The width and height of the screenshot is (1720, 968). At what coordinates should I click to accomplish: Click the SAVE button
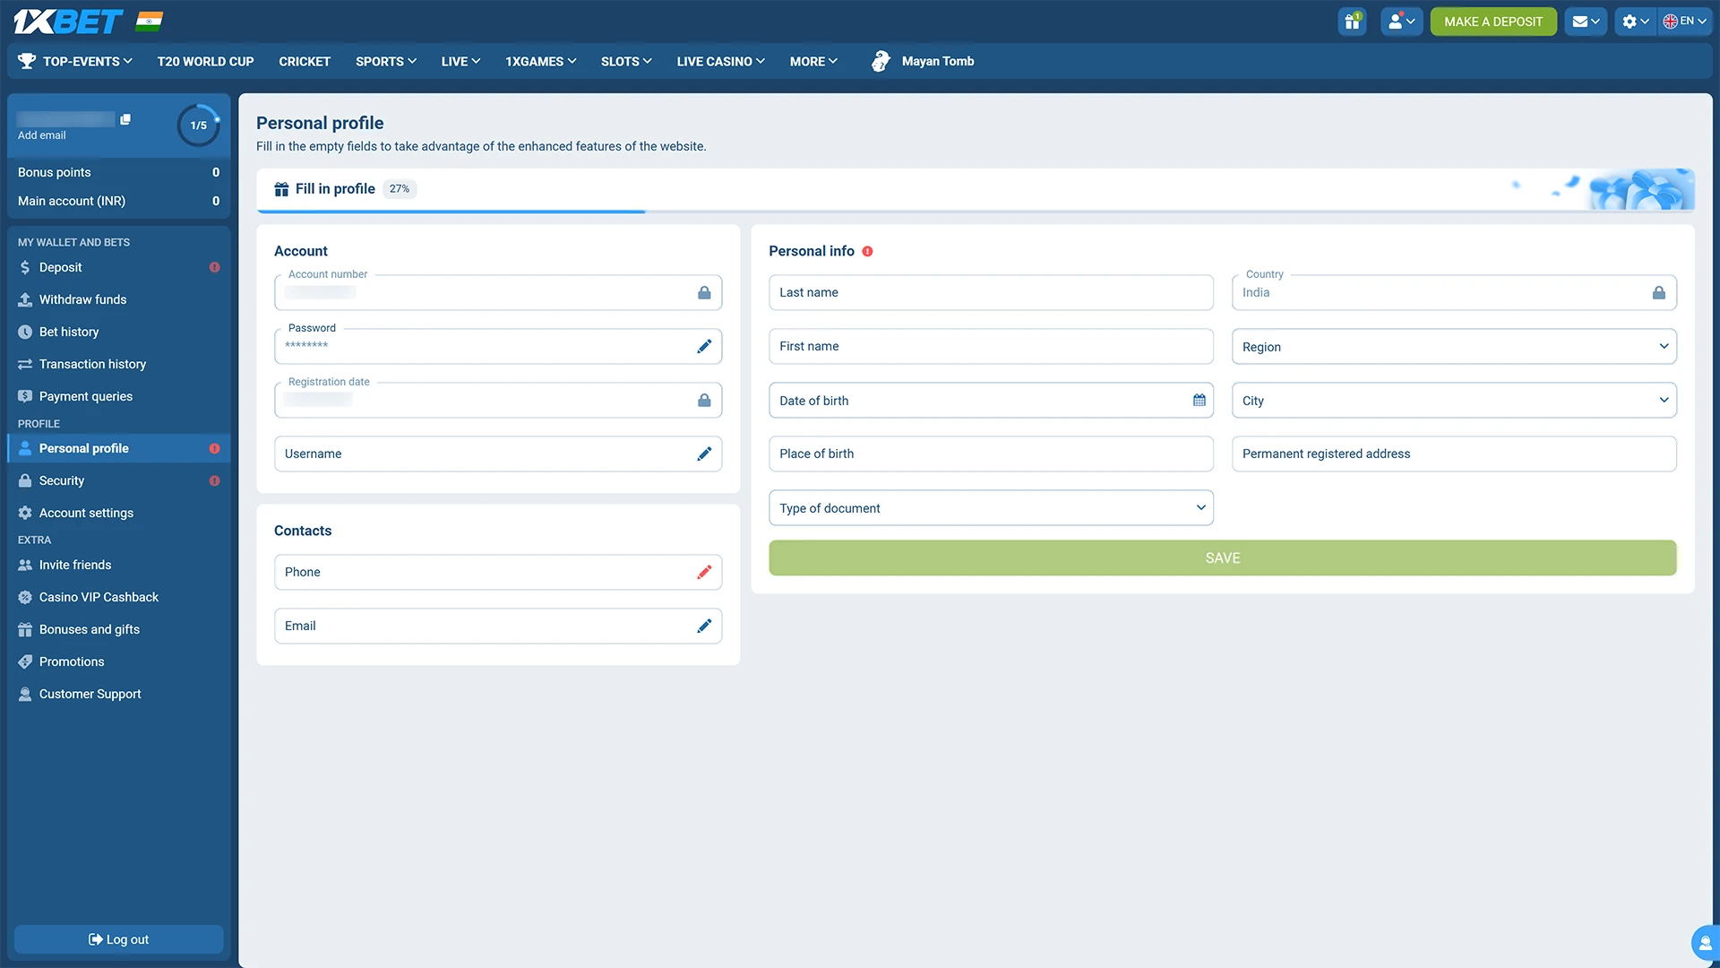click(1221, 557)
